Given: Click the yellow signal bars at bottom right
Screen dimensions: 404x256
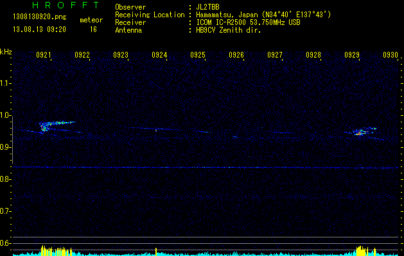Looking at the screenshot, I should click(365, 250).
